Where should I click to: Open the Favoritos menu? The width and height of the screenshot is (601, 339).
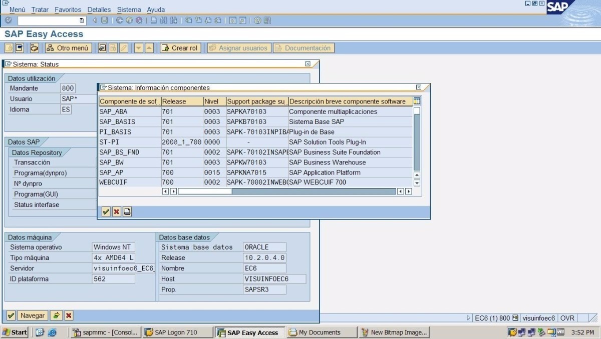click(x=68, y=9)
